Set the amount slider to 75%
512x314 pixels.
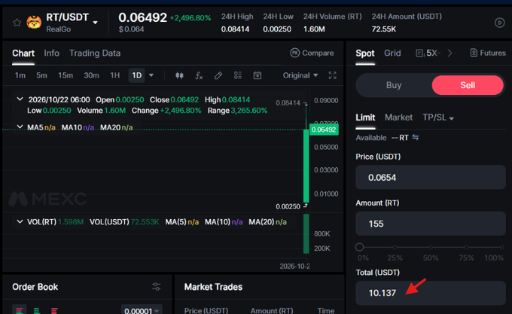tap(466, 248)
